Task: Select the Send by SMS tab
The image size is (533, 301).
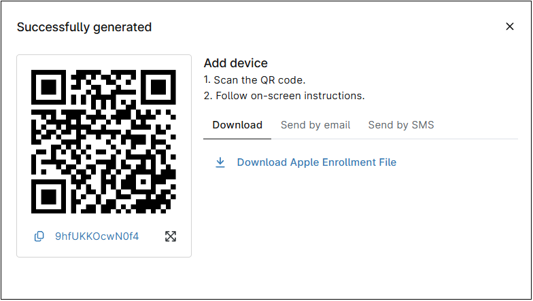Action: (401, 125)
